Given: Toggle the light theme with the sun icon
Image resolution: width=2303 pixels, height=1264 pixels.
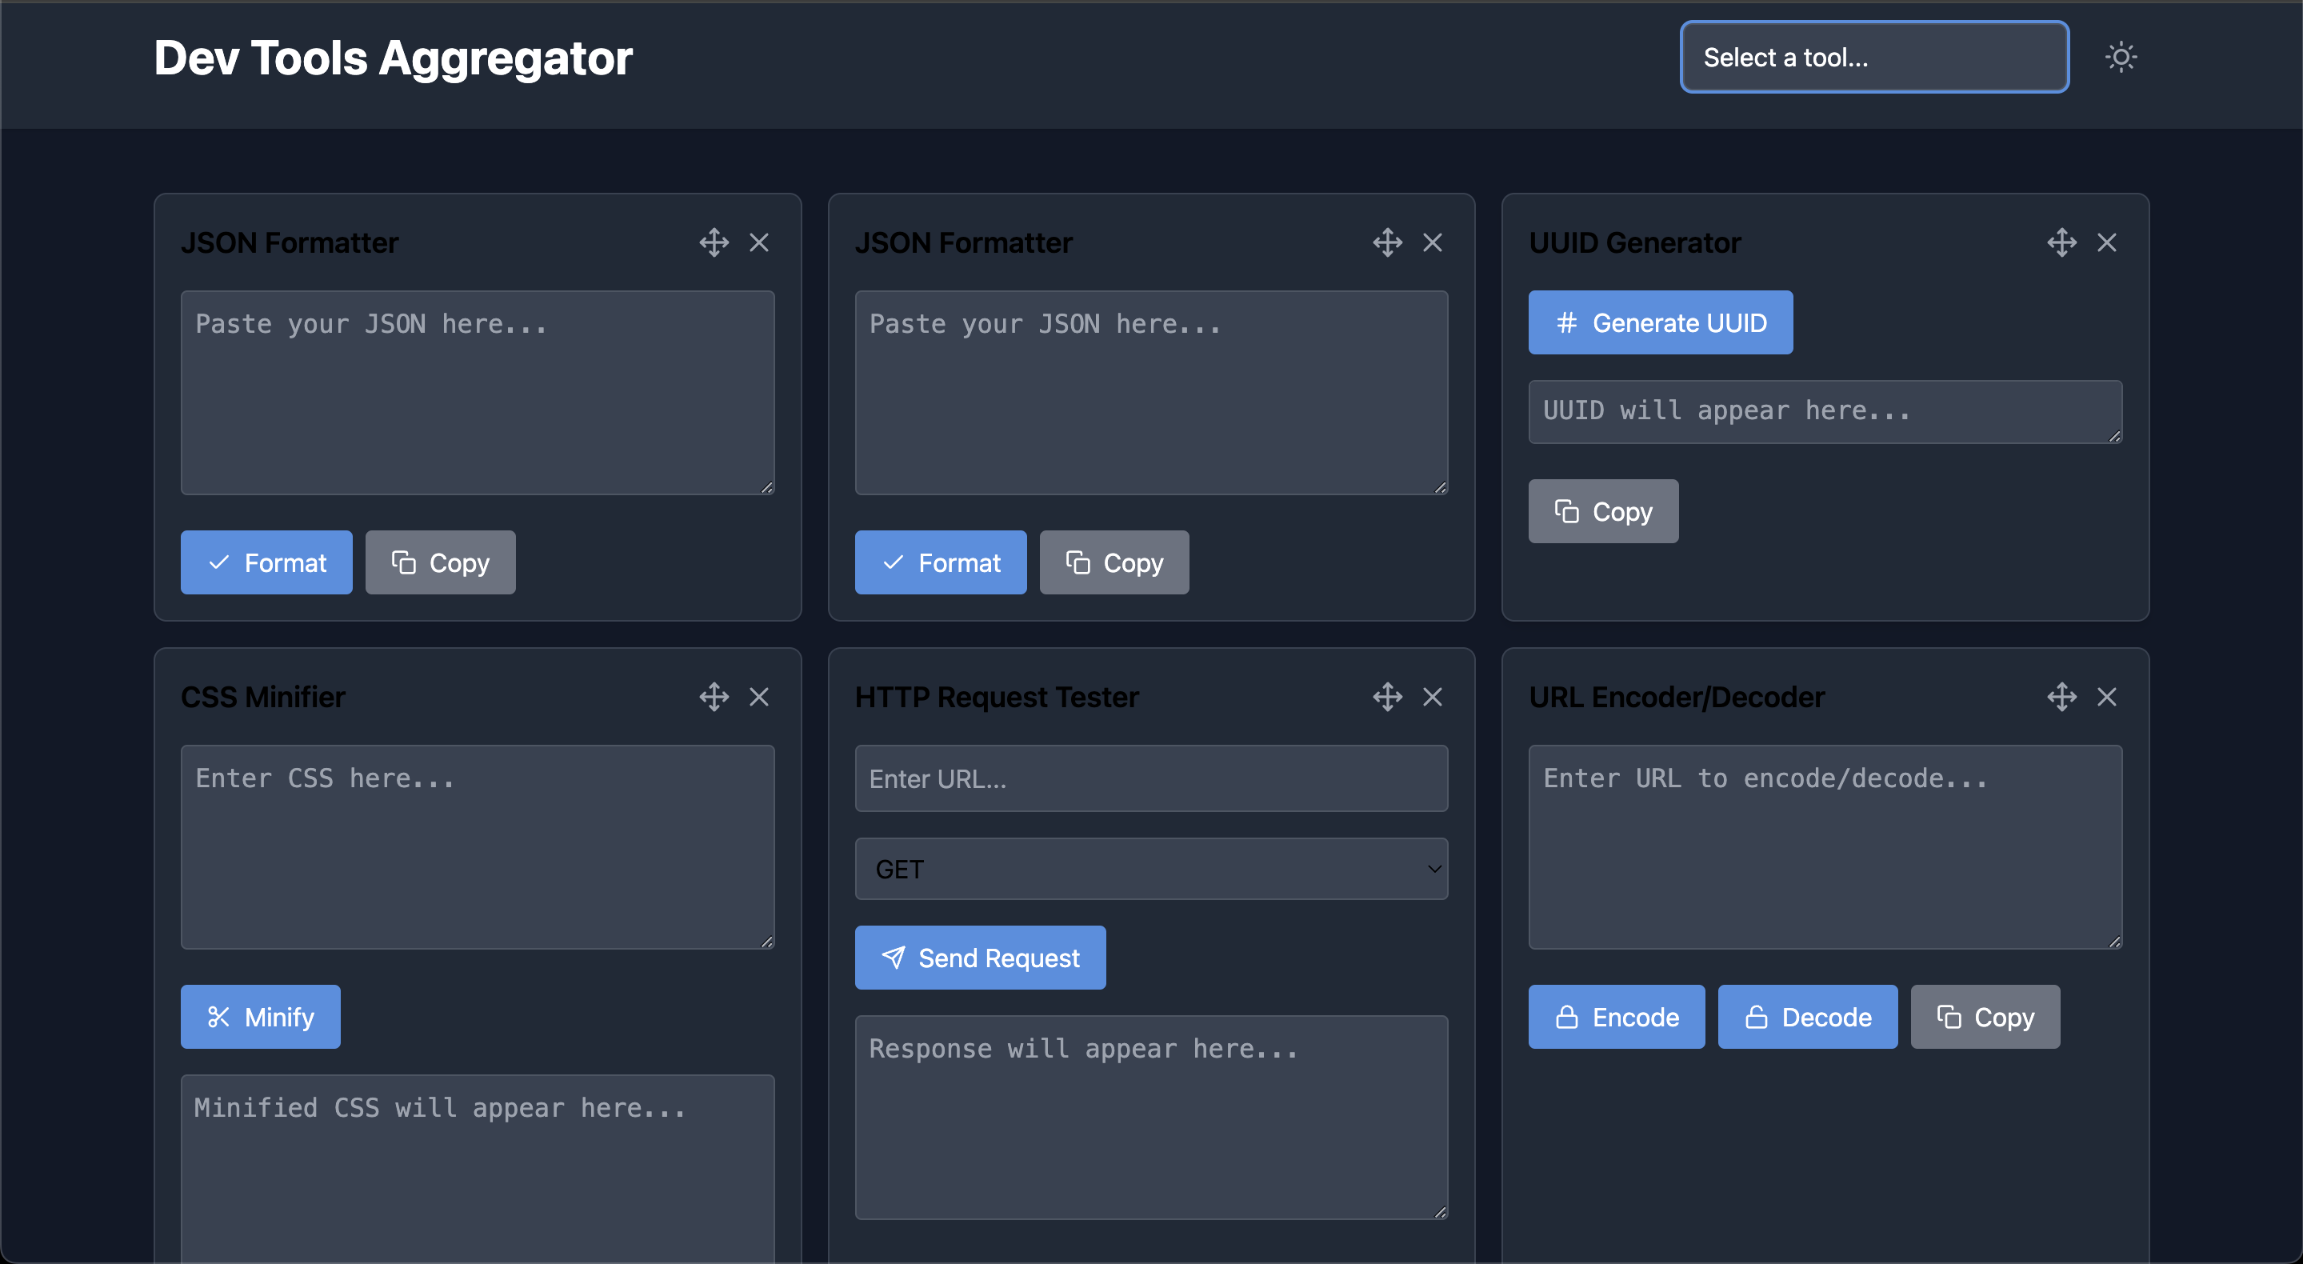Looking at the screenshot, I should [x=2121, y=56].
